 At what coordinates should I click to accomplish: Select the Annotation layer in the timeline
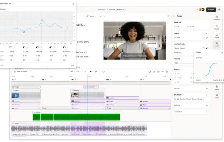(91, 87)
